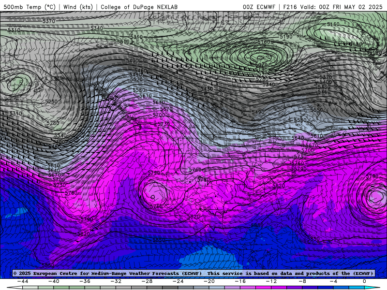The width and height of the screenshot is (387, 290).
Task: Click 'College of DuPage NEXLAB' in header
Action: (x=139, y=7)
